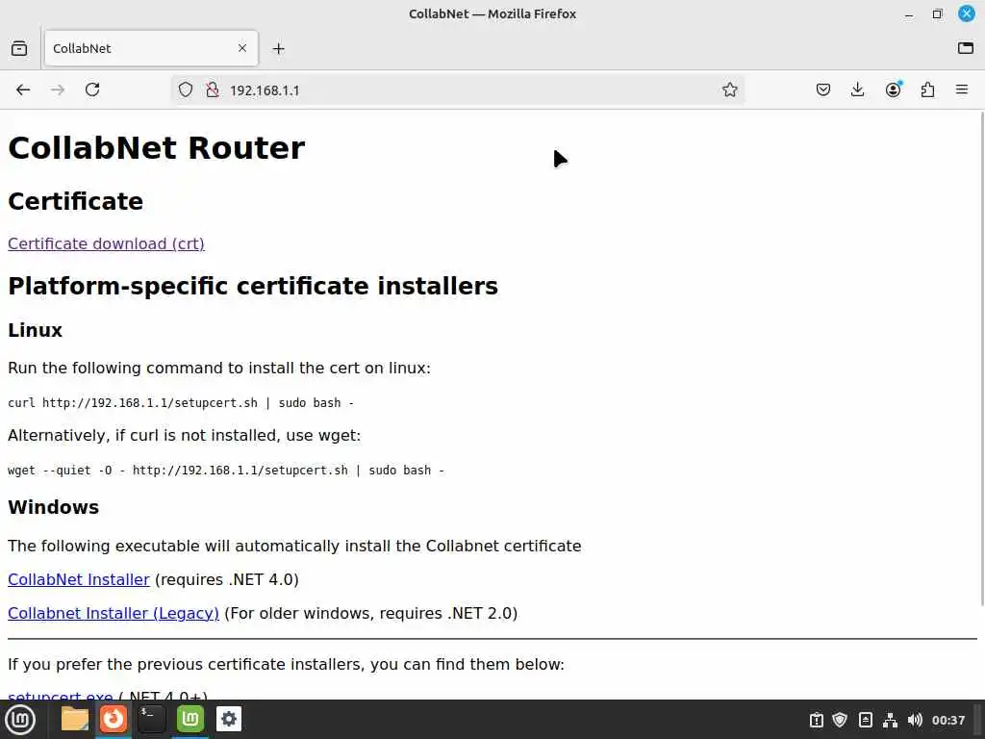Click the tab overview icon at top right

click(966, 48)
